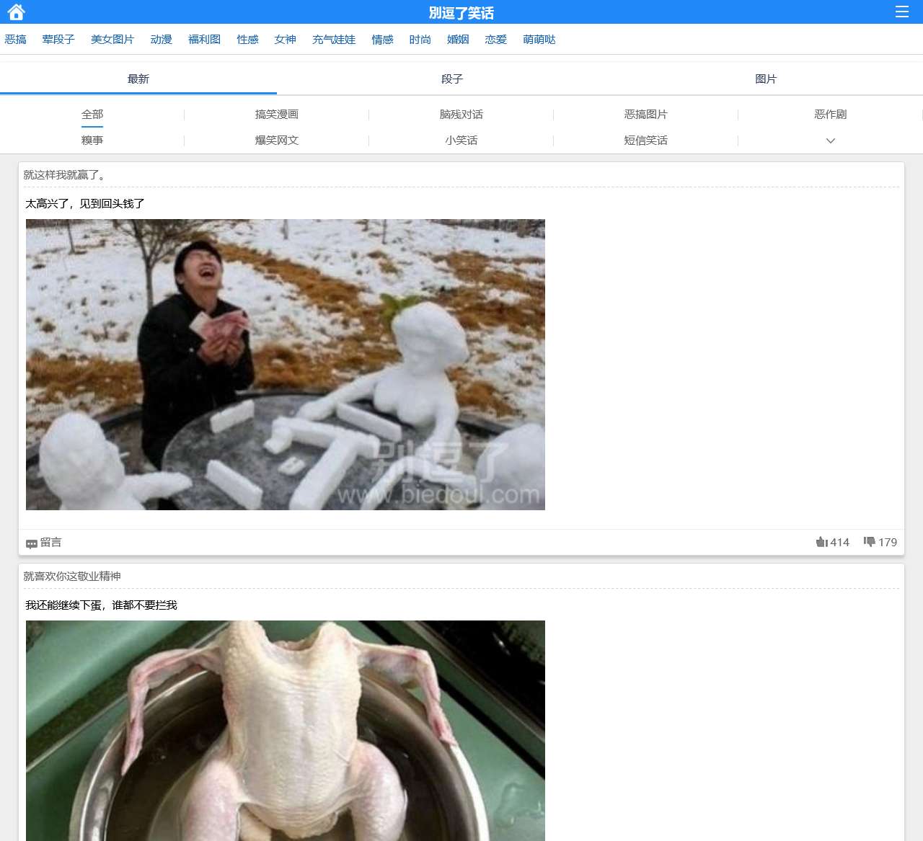Viewport: 923px width, 841px height.
Task: Open the 时尚 category link
Action: point(420,40)
